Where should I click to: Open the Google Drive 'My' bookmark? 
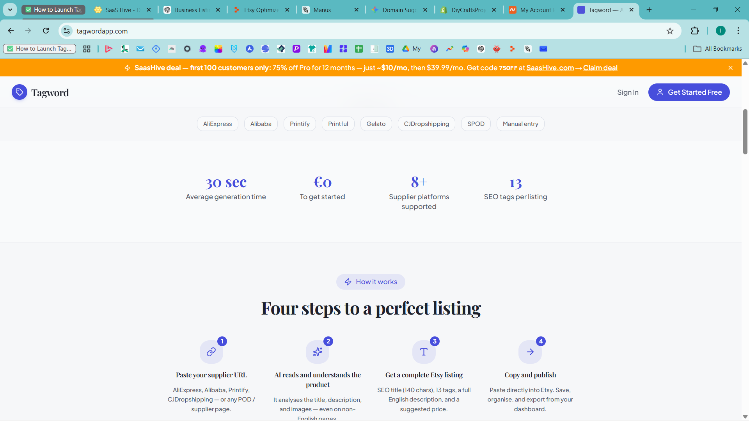[412, 49]
